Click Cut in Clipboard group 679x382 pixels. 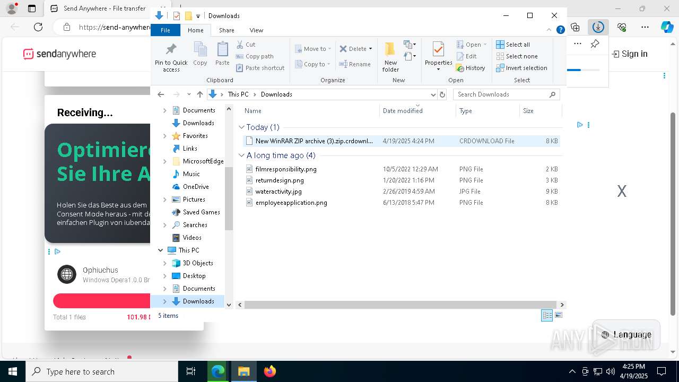click(x=246, y=45)
